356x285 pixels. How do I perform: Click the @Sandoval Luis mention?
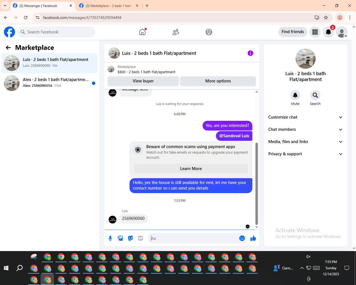tap(234, 136)
